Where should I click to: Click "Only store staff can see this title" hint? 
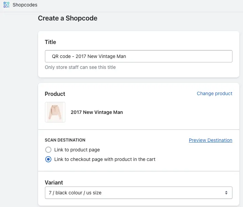tap(80, 68)
